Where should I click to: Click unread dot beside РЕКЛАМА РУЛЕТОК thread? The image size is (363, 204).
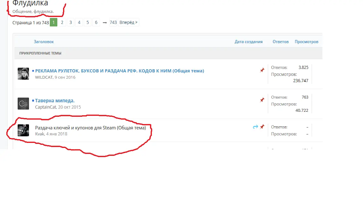point(33,71)
